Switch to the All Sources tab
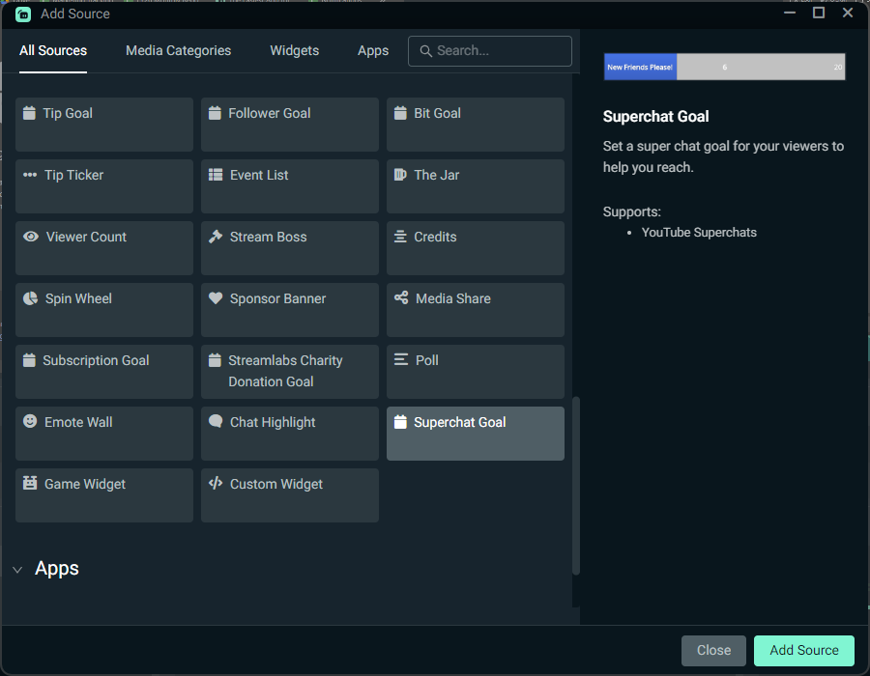The image size is (870, 676). point(53,50)
